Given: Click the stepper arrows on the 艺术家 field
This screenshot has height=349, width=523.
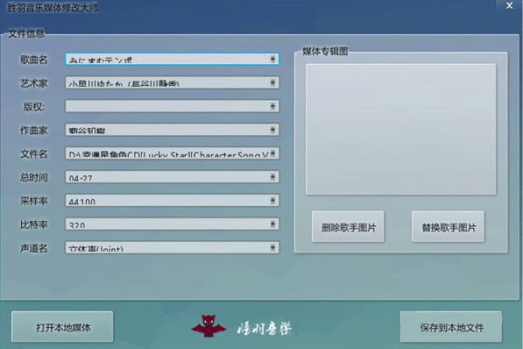Looking at the screenshot, I should point(272,82).
